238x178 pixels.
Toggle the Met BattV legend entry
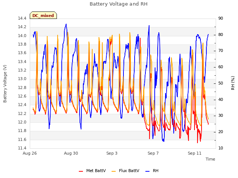(x=92, y=171)
